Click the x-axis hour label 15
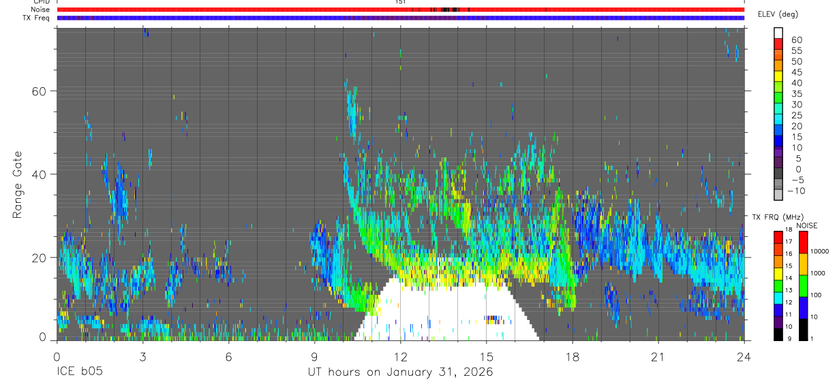Image resolution: width=837 pixels, height=386 pixels. pyautogui.click(x=487, y=356)
